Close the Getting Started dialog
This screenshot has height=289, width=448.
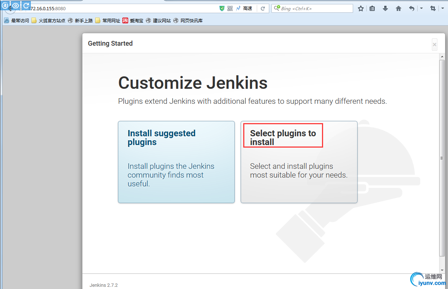(x=434, y=45)
